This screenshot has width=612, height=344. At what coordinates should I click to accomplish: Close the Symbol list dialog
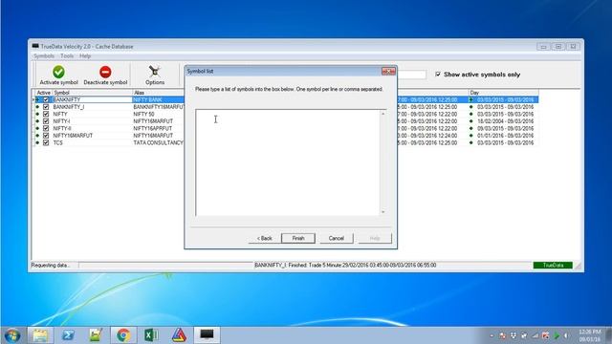click(388, 71)
